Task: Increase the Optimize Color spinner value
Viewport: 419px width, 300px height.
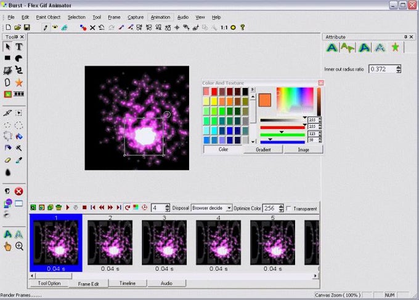Action: pyautogui.click(x=281, y=206)
